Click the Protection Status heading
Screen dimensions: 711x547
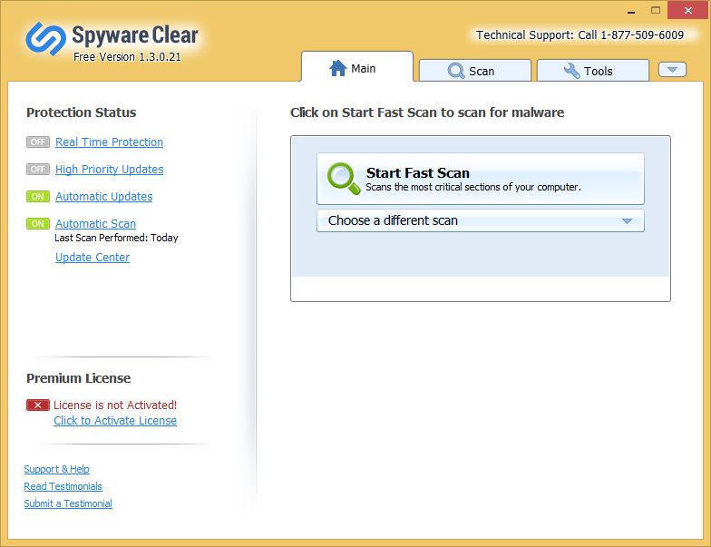[82, 112]
